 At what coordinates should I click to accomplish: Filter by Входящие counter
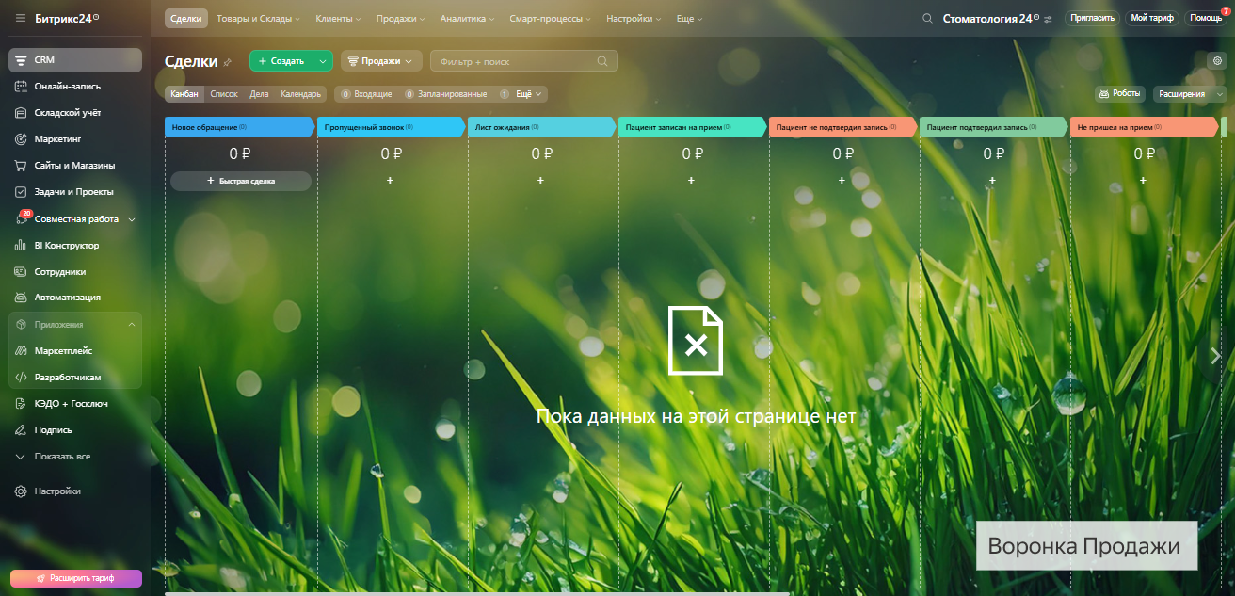pos(366,94)
